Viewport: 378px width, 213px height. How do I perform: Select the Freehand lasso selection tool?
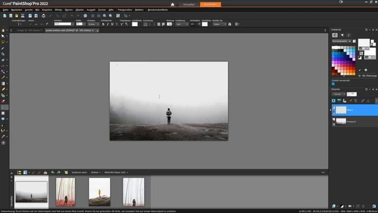3,42
